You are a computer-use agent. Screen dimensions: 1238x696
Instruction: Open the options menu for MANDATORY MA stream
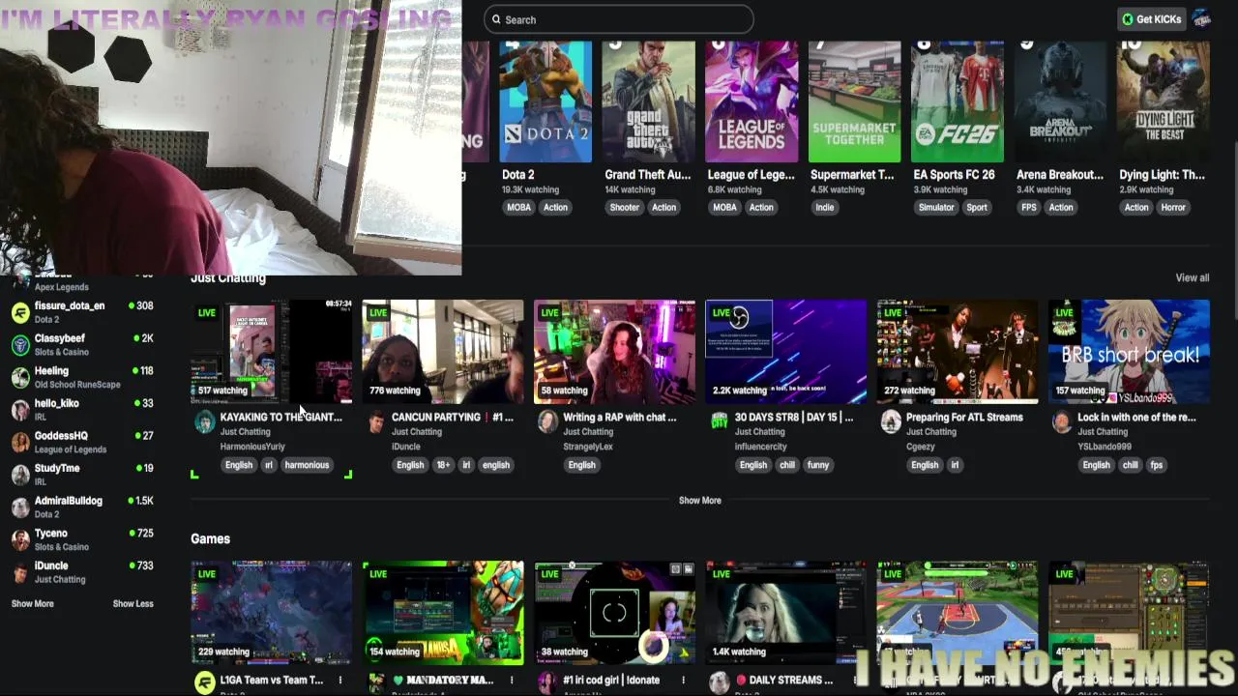(511, 681)
